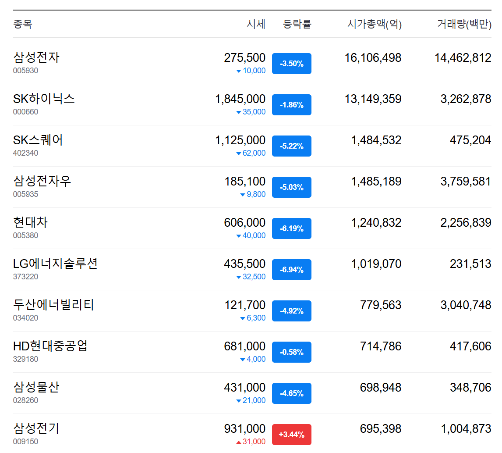Open the 두산에너빌리티 stock name
Image resolution: width=502 pixels, height=453 pixels.
tap(53, 305)
